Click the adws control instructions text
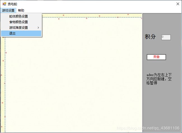This screenshot has height=133, width=182. point(159,79)
